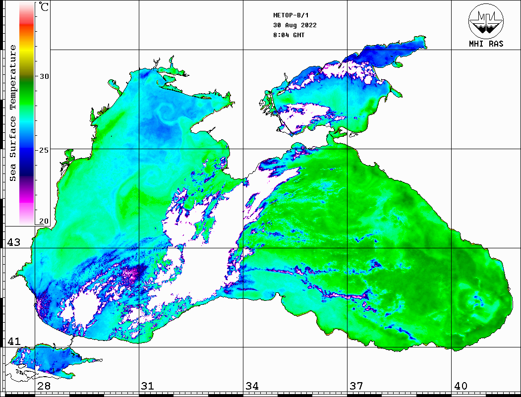The width and height of the screenshot is (521, 397).
Task: Click the time 8:04 GMT
Action: (x=289, y=35)
